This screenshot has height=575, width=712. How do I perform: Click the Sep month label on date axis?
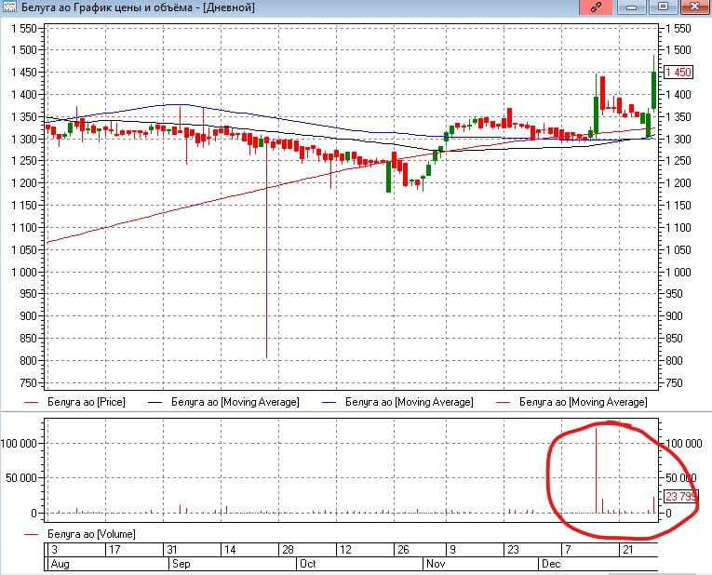tap(181, 564)
